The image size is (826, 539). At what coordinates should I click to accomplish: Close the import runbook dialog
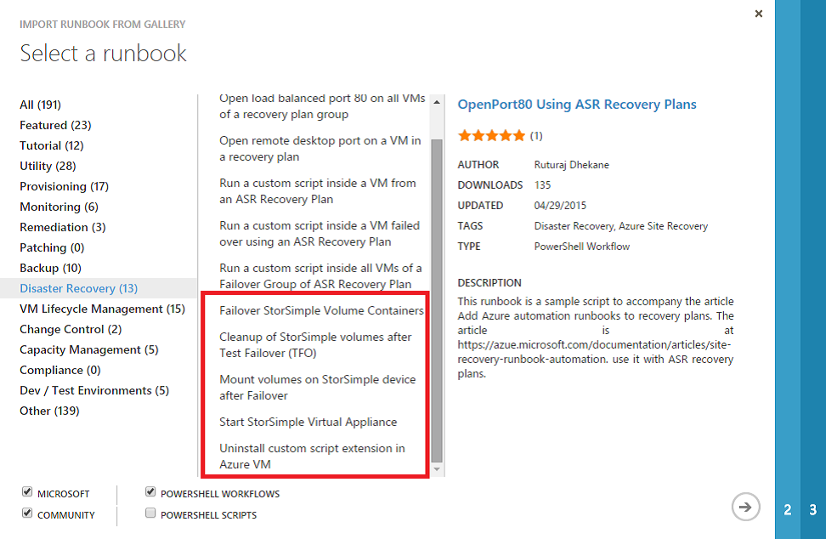click(758, 14)
